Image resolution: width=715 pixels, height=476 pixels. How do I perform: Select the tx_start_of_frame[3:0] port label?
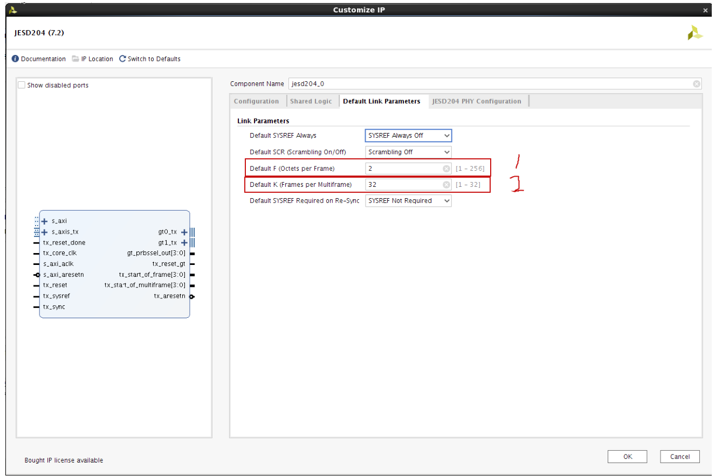[x=152, y=275]
